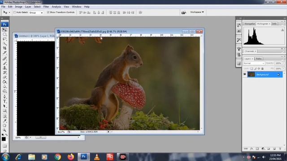This screenshot has width=287, height=161.
Task: Add a layer mask
Action: (257, 149)
